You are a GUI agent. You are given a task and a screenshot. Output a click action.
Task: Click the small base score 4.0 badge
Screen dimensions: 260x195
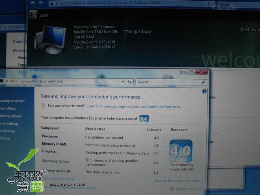[x=144, y=119]
